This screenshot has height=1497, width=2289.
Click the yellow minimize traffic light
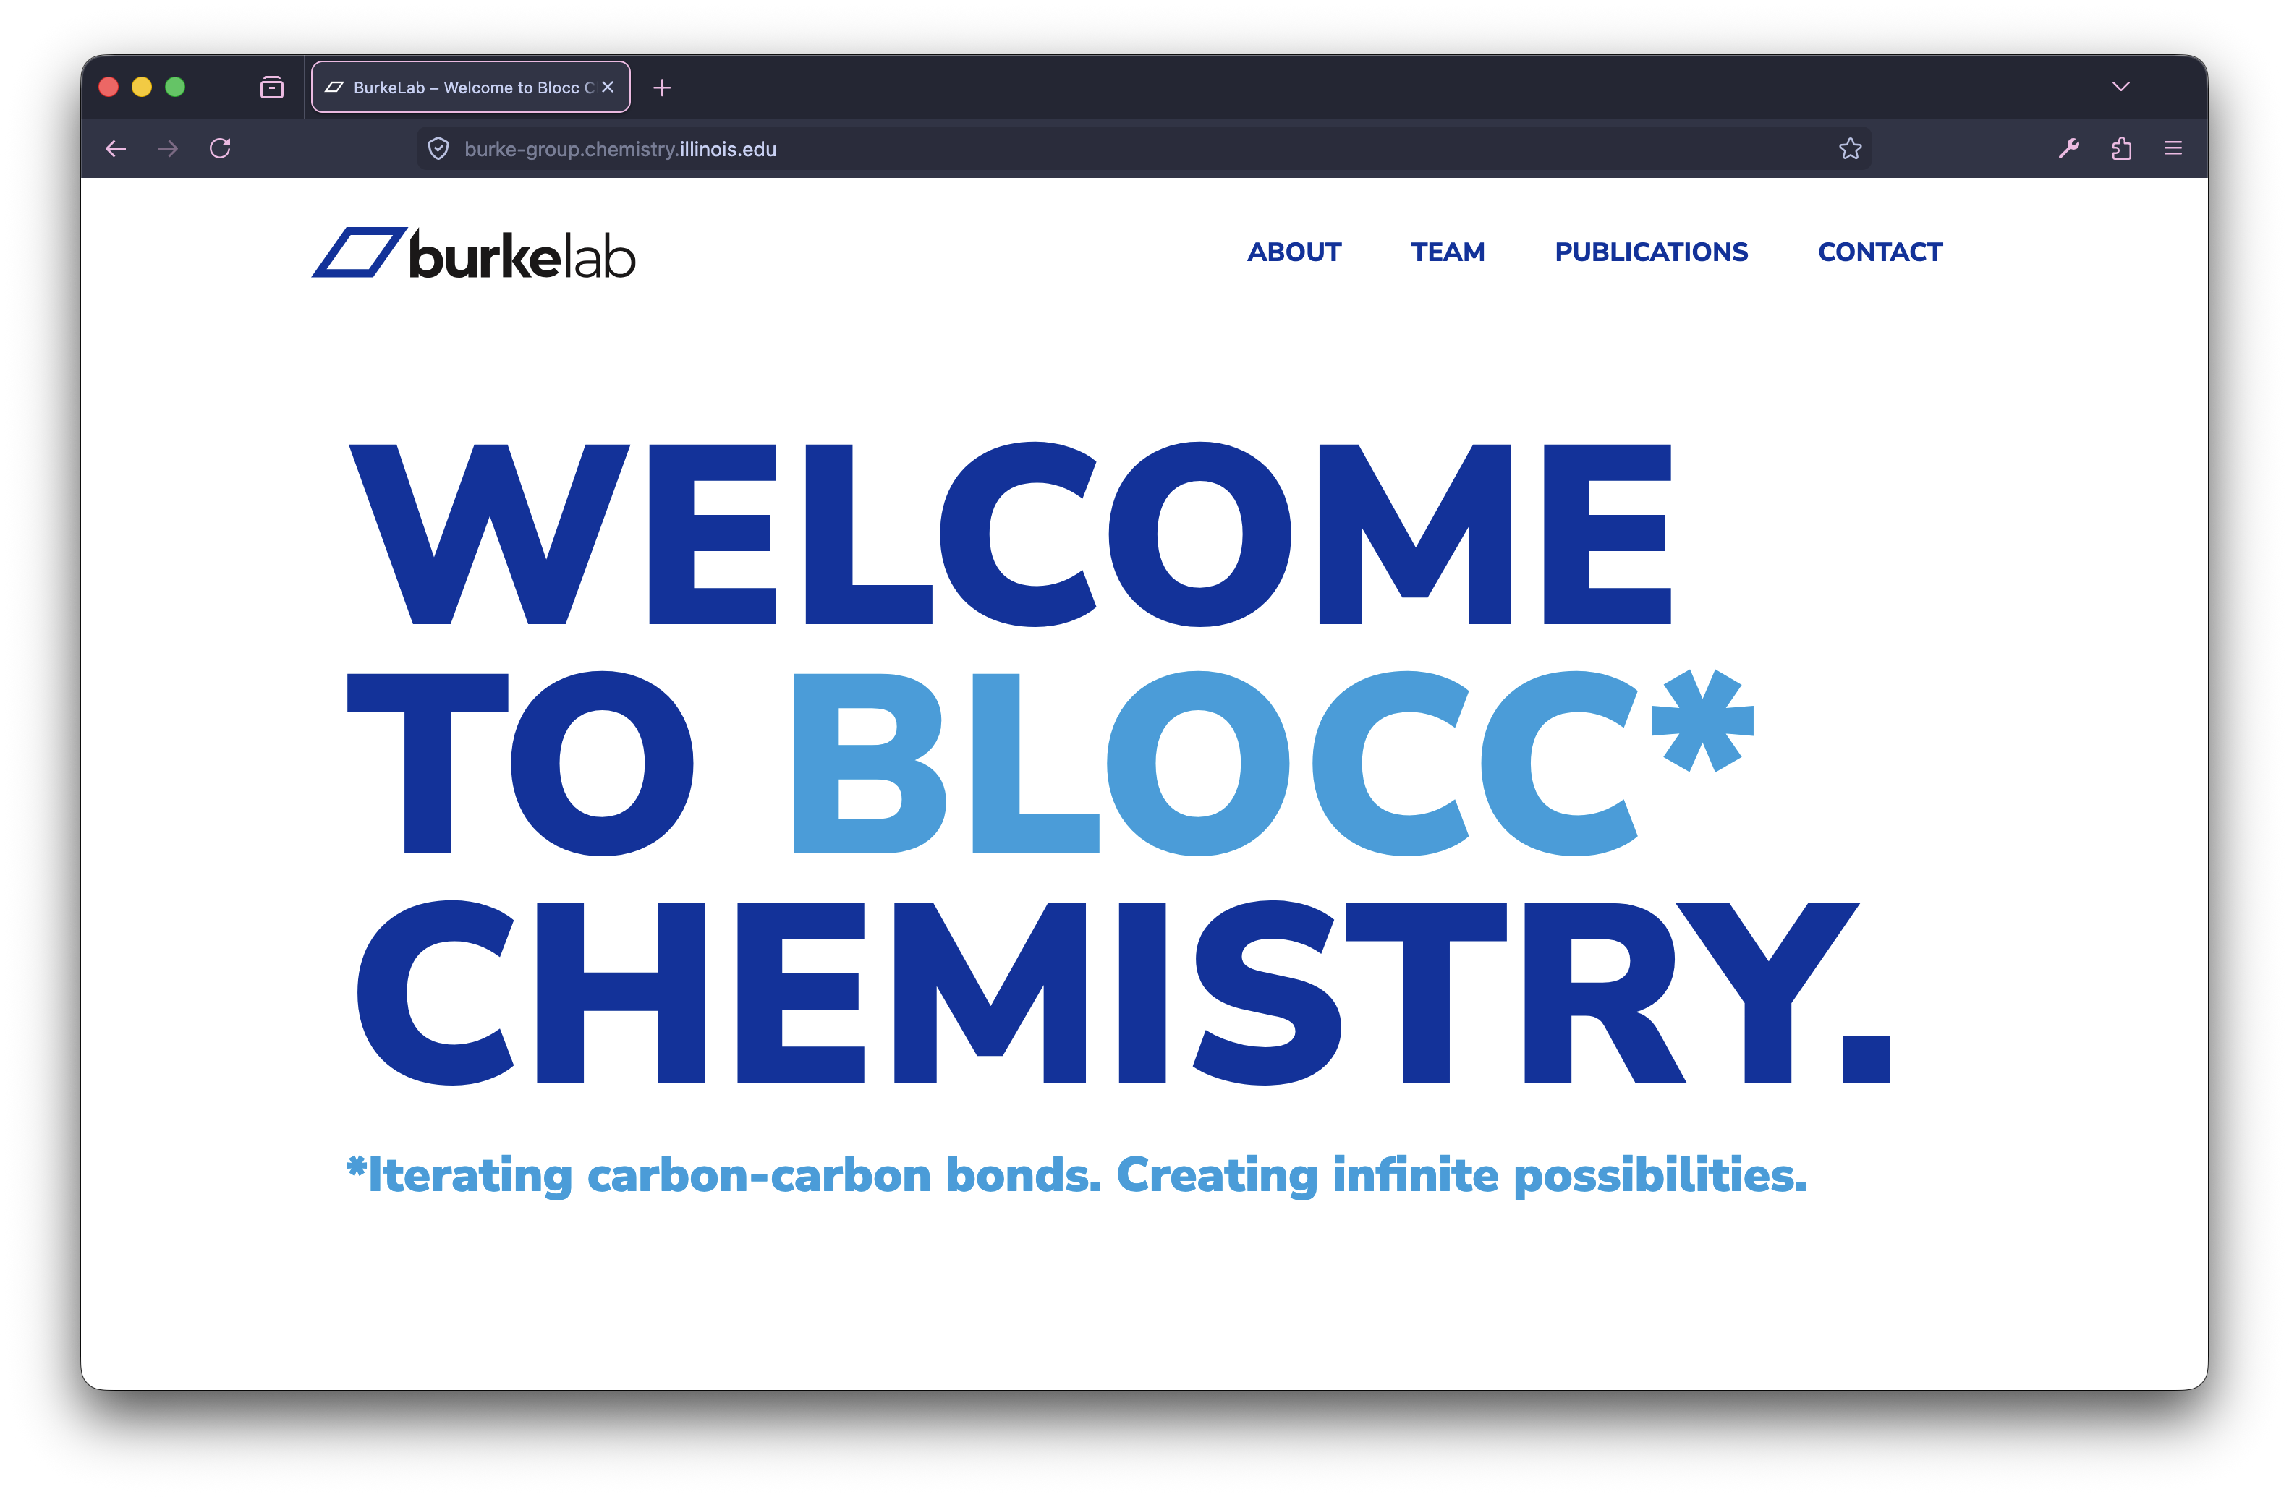tap(141, 87)
